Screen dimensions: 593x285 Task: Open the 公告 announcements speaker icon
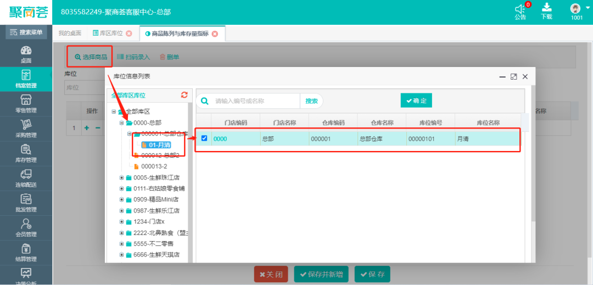point(520,9)
